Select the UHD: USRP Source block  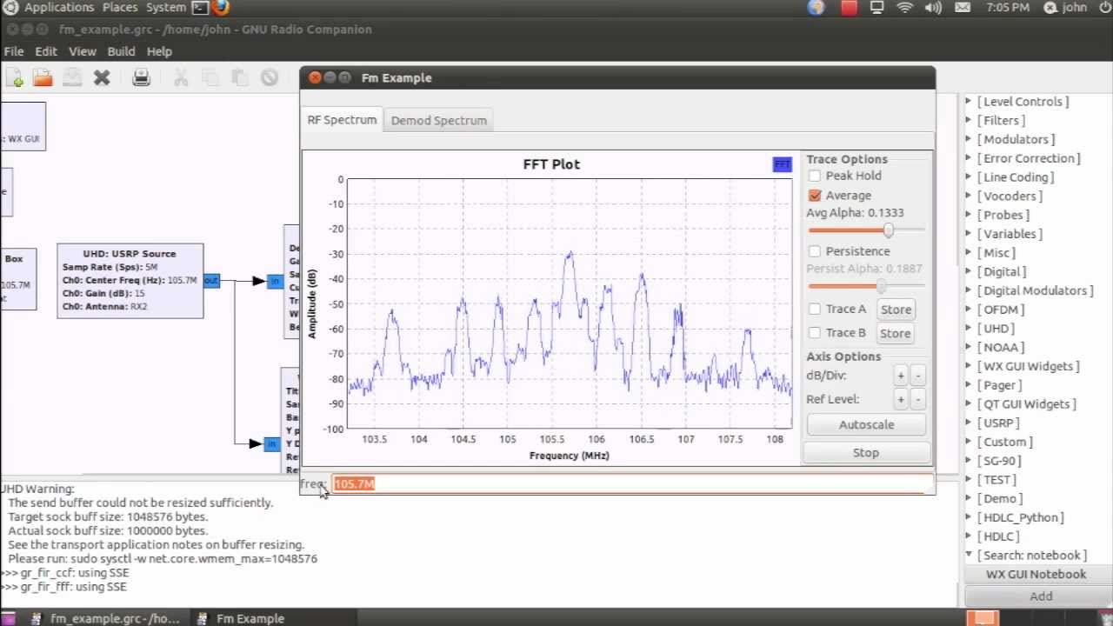pos(130,281)
